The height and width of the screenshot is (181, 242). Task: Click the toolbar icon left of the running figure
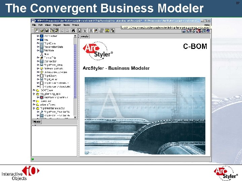coord(91,31)
